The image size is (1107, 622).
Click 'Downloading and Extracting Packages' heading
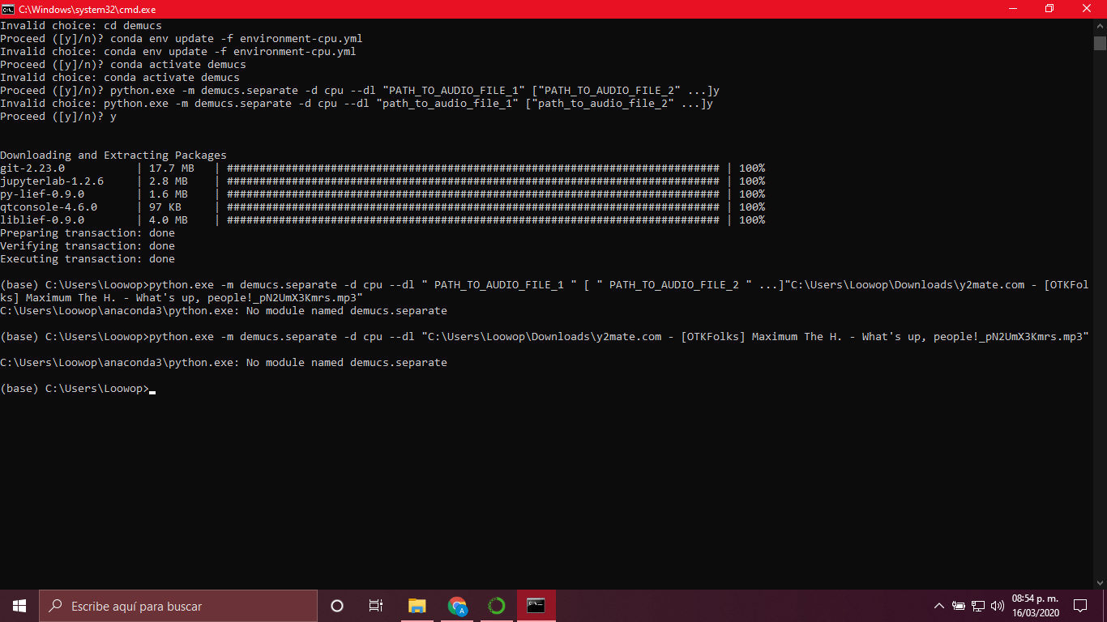pos(113,155)
